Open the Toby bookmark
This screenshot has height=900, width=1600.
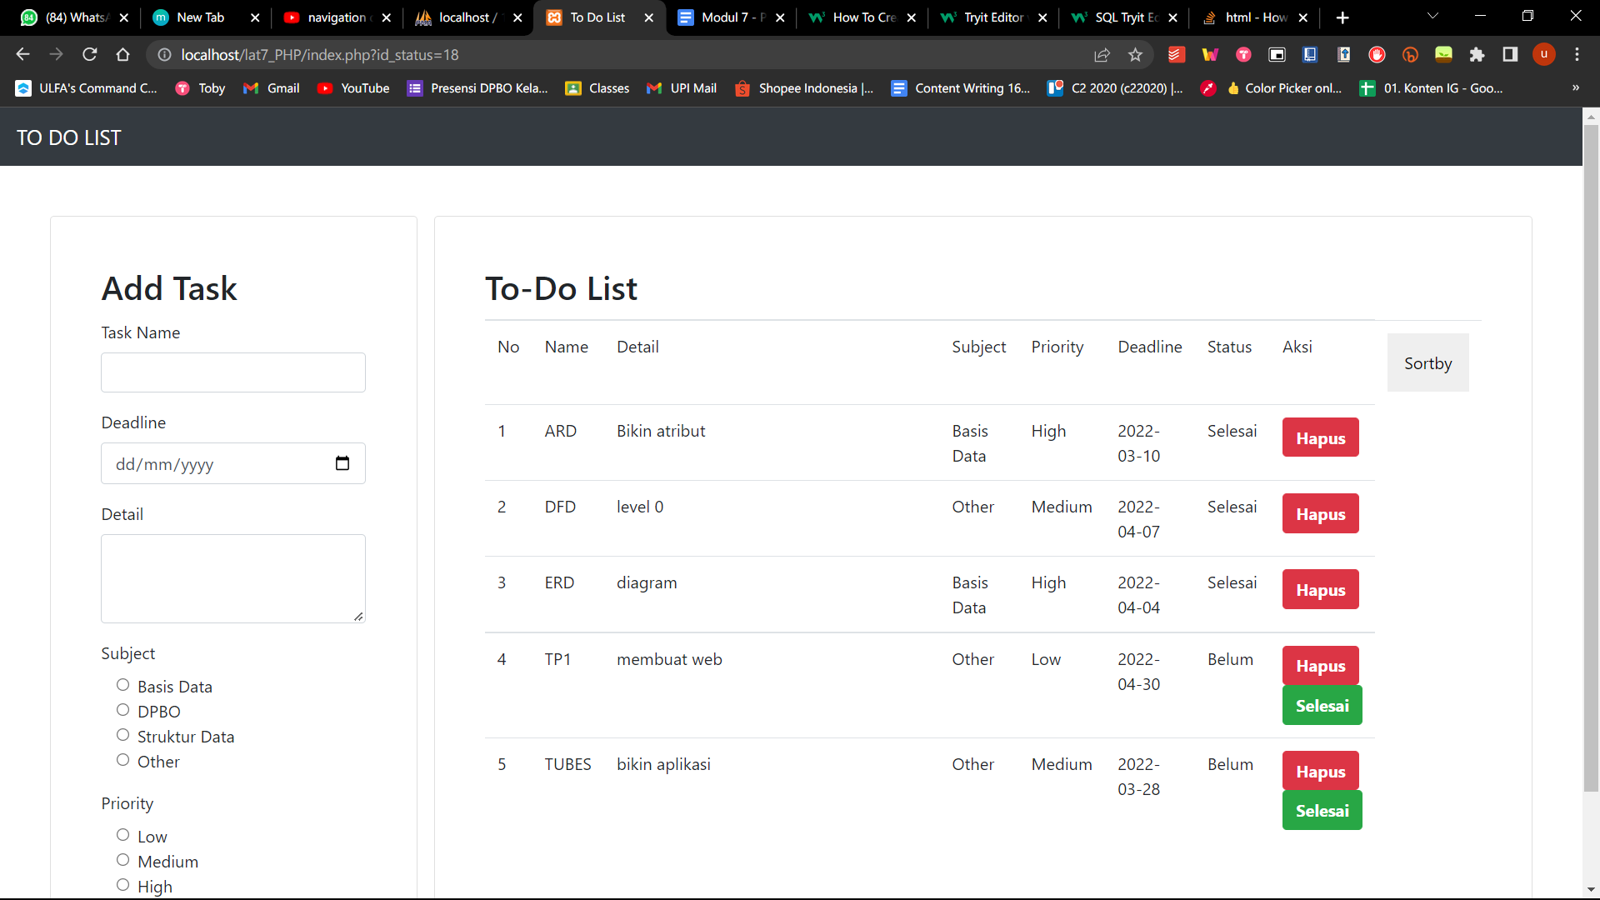[200, 87]
